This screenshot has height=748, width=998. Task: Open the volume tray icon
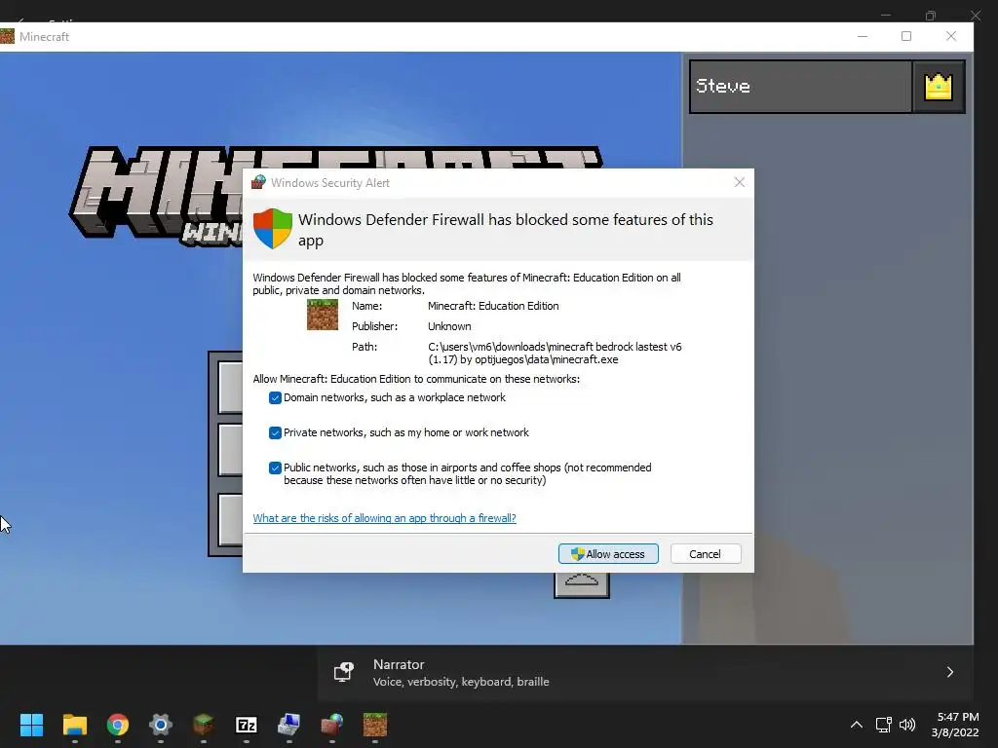pos(907,725)
